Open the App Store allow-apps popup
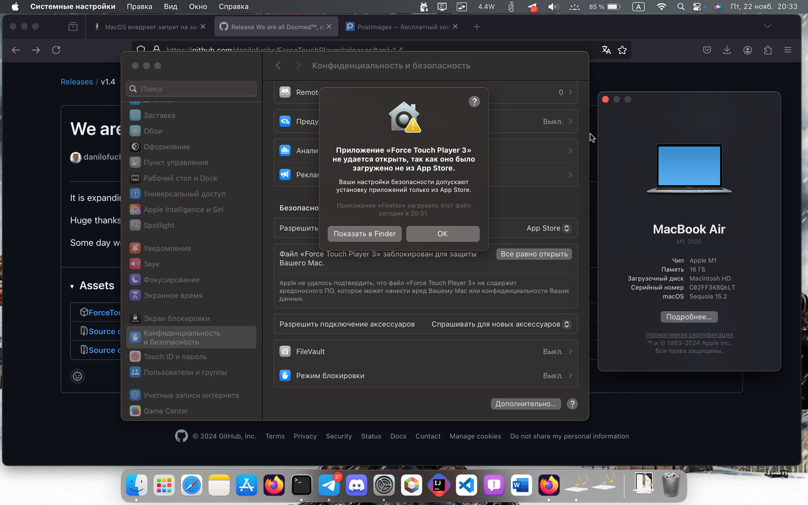Viewport: 808px width, 505px height. click(x=549, y=229)
